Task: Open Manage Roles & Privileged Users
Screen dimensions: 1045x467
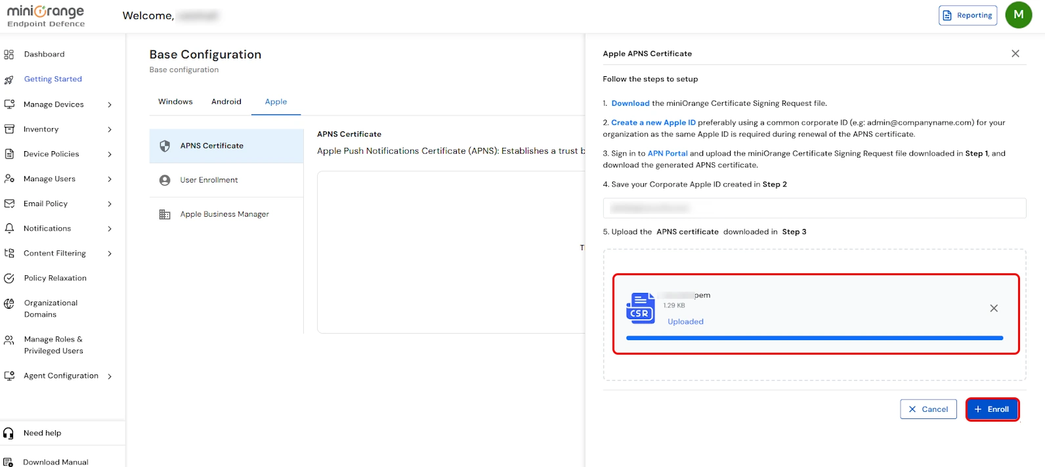Action: tap(54, 345)
